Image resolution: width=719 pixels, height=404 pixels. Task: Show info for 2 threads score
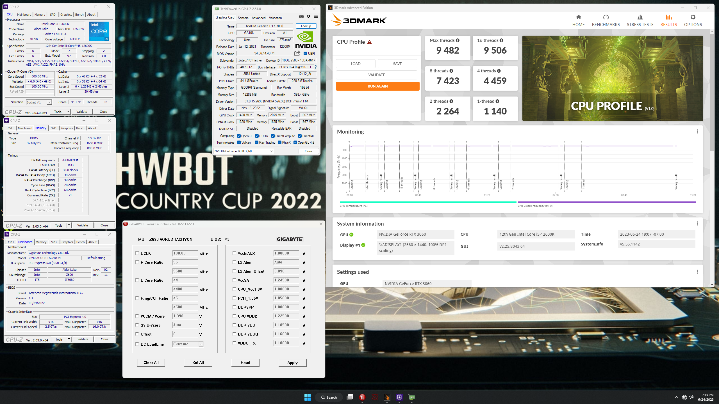point(451,101)
